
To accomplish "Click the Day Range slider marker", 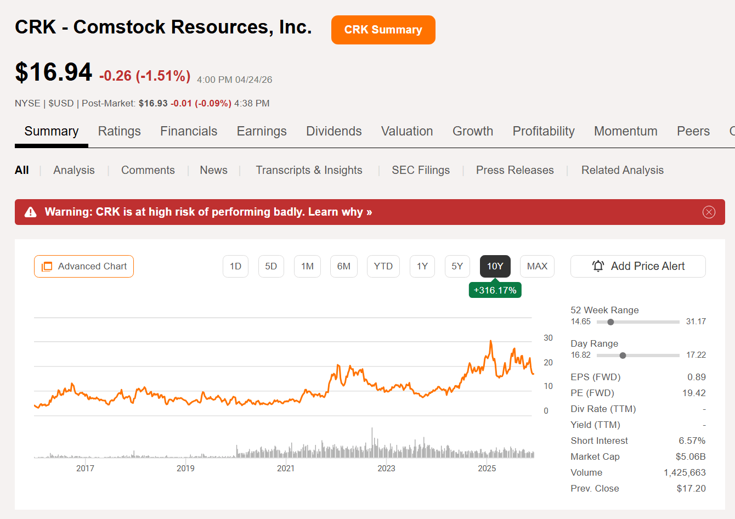I will [623, 356].
